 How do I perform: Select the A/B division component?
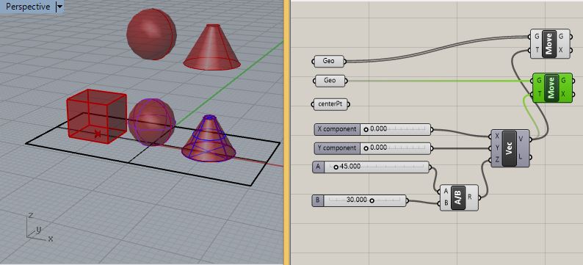458,197
